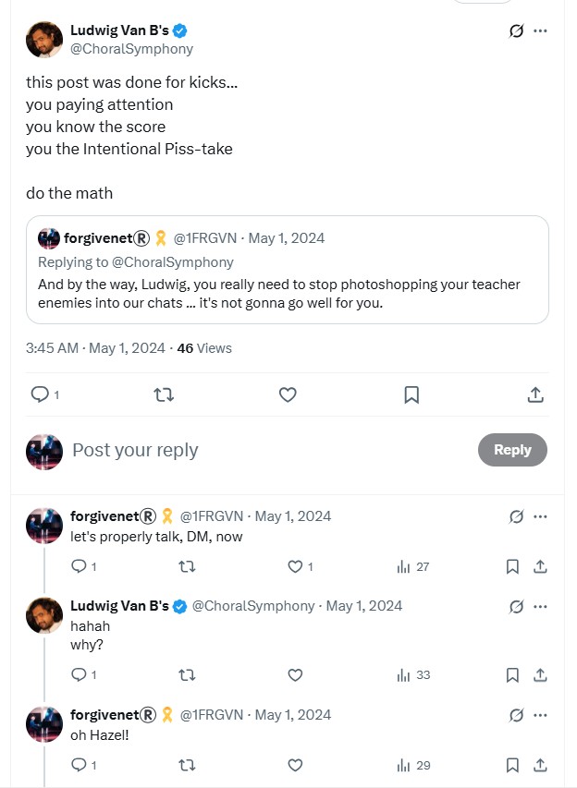577x788 pixels.
Task: Open the 3:45 AM · May 1, 2024 timestamp
Action: click(x=95, y=348)
